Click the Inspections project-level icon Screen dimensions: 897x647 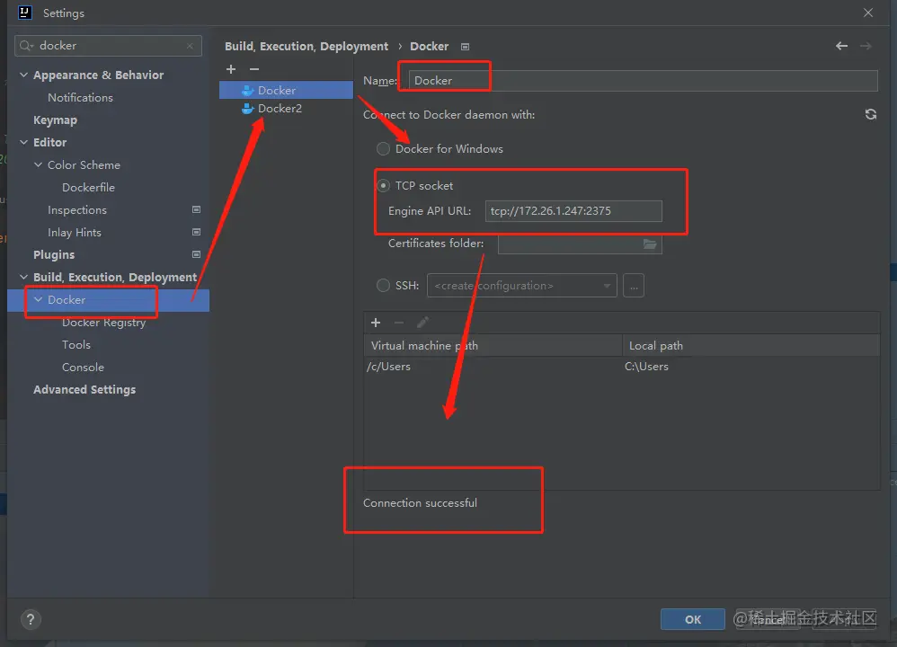196,210
